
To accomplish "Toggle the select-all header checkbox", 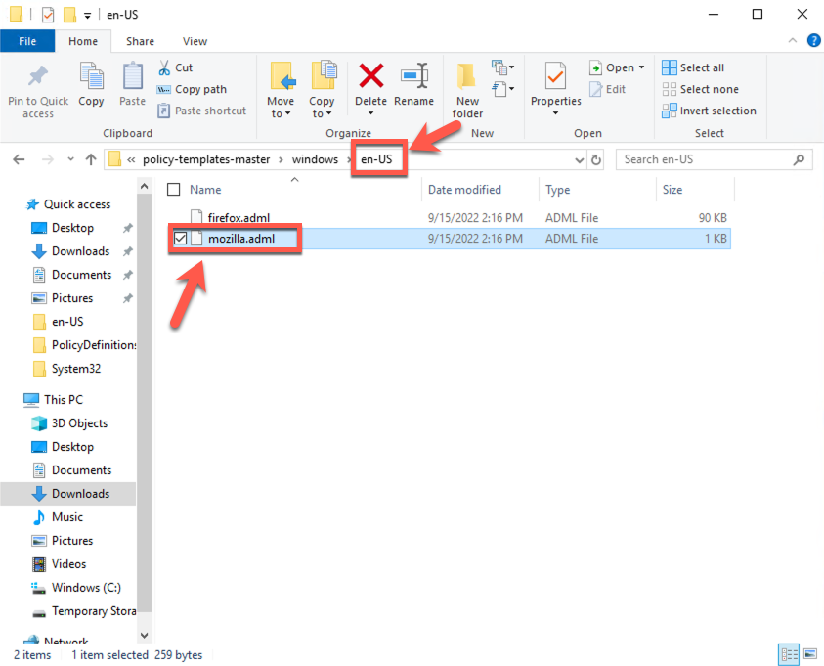I will click(173, 189).
